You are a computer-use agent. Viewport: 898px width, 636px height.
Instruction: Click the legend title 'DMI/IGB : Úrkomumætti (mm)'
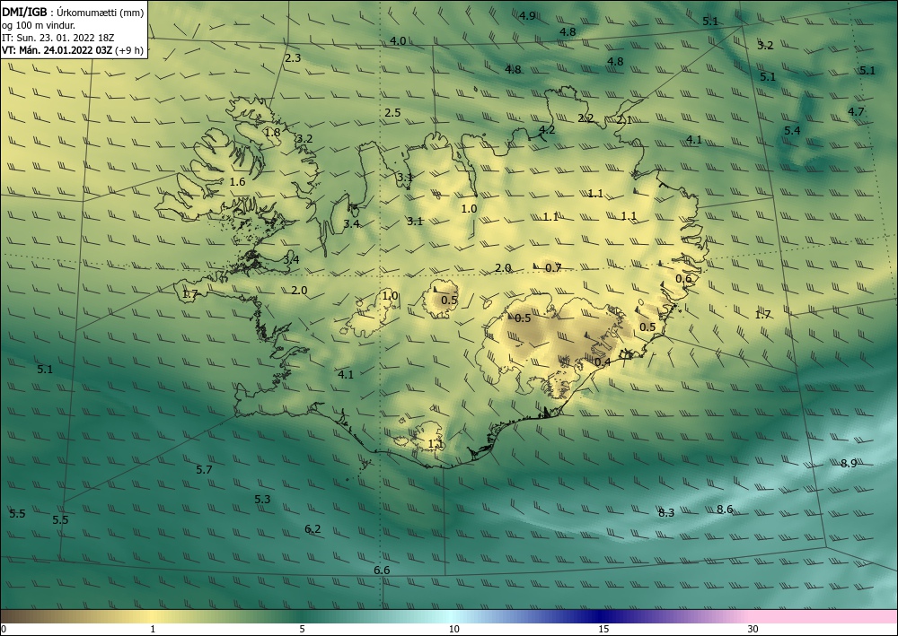coord(73,12)
